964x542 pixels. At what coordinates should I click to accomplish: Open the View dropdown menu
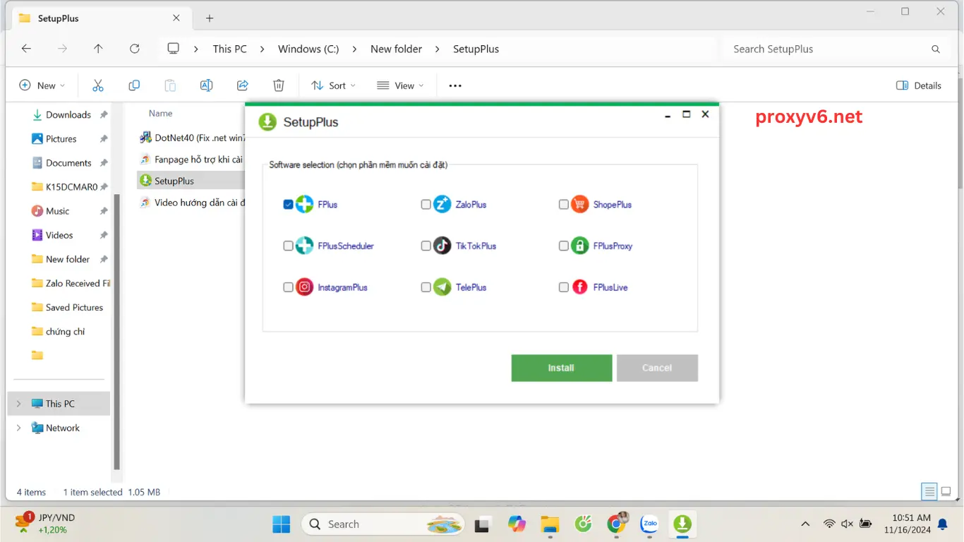coord(400,85)
